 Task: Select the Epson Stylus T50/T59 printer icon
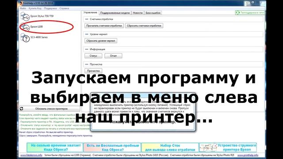point(25,16)
